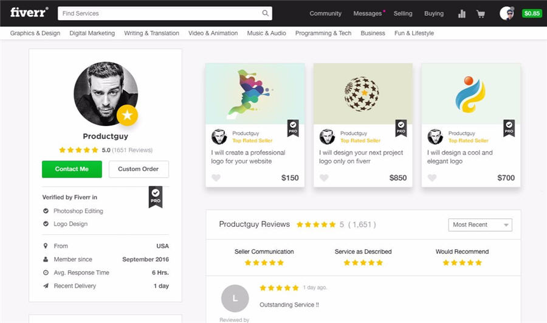
Task: Click the location pin icon beside From
Action: tap(46, 246)
